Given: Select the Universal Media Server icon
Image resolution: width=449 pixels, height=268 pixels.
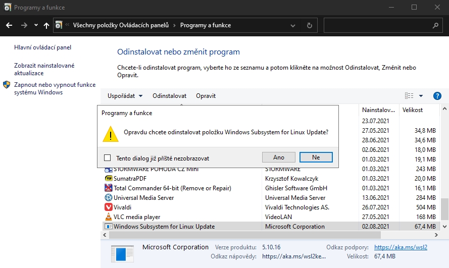Looking at the screenshot, I should (109, 198).
